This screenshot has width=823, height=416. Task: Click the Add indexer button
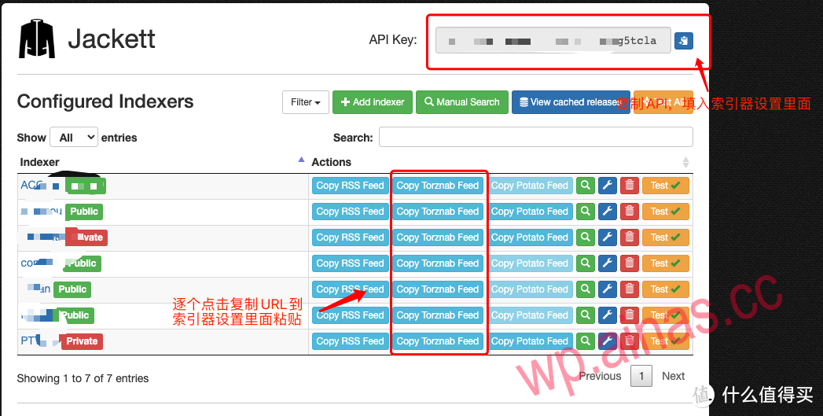(373, 102)
